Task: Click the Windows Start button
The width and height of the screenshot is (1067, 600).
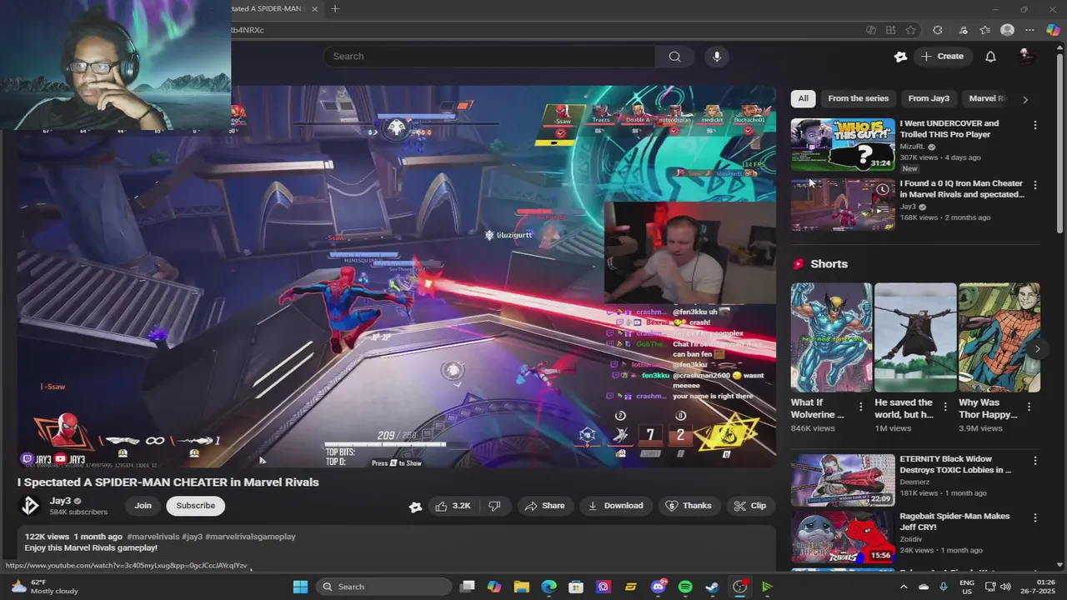Action: (x=301, y=587)
